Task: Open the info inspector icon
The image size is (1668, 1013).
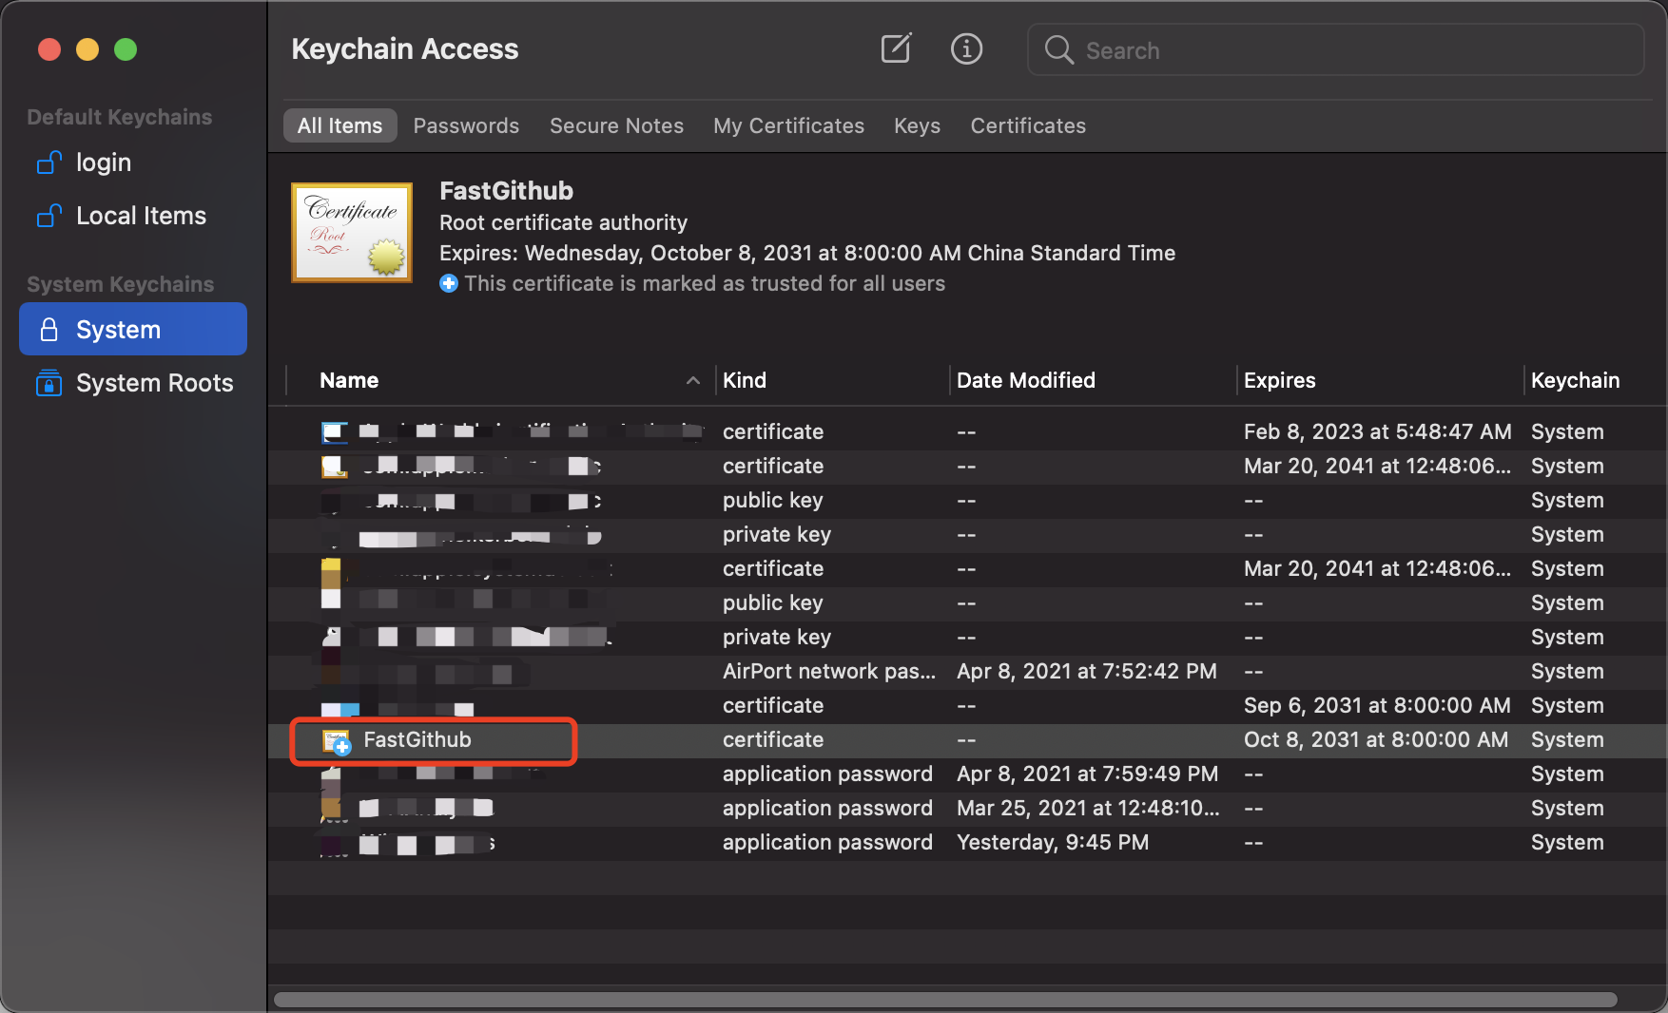Action: click(x=966, y=48)
